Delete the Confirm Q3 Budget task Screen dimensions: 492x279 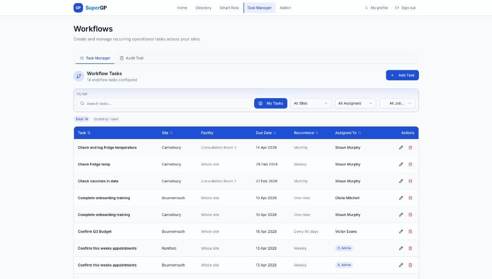click(x=410, y=231)
